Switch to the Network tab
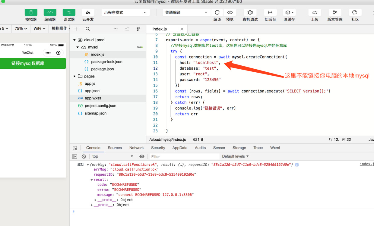The height and width of the screenshot is (226, 374). (136, 148)
